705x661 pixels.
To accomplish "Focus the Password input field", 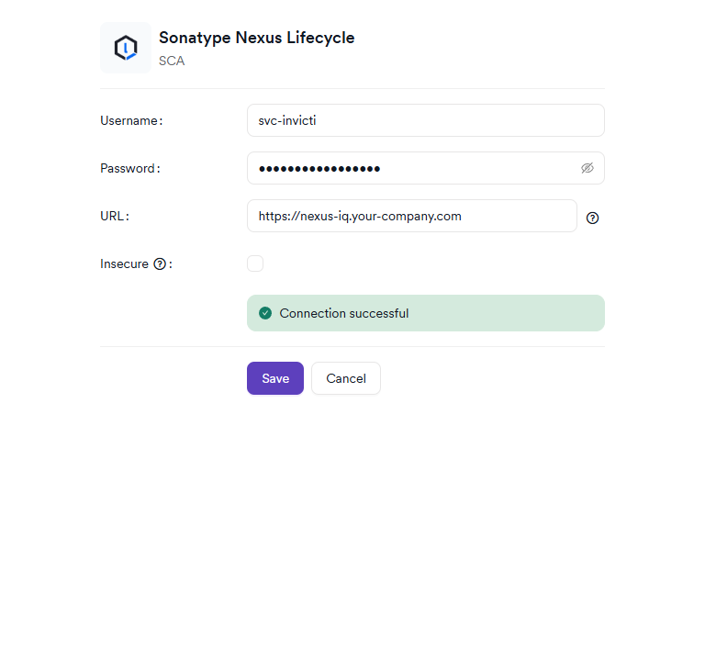I will click(426, 168).
